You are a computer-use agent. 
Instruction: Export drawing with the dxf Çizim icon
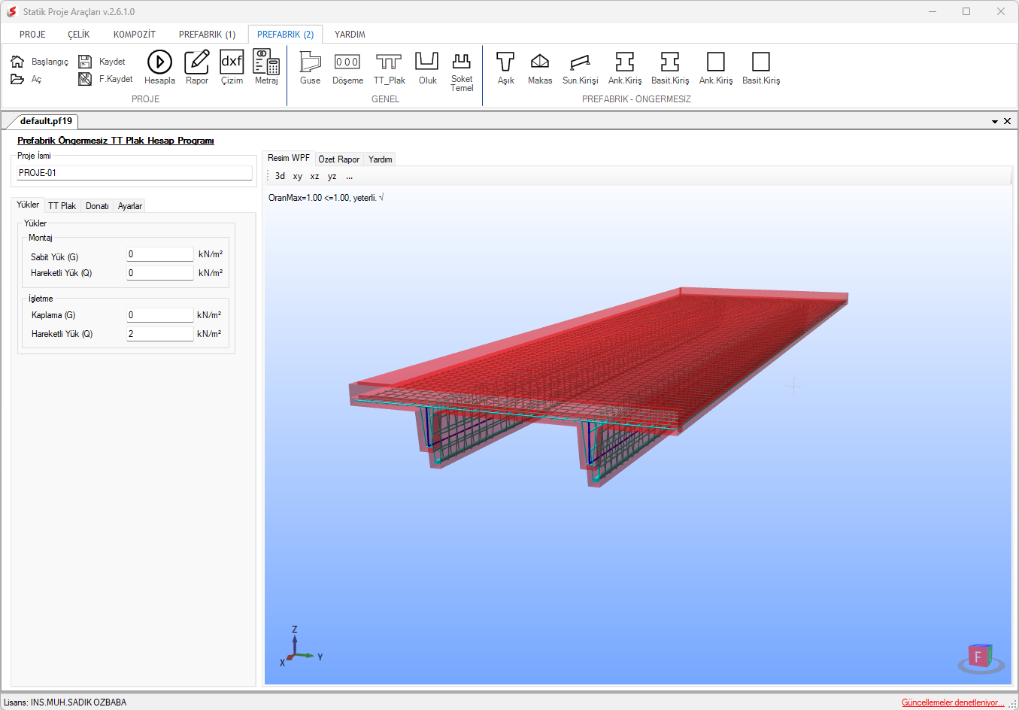coord(232,68)
